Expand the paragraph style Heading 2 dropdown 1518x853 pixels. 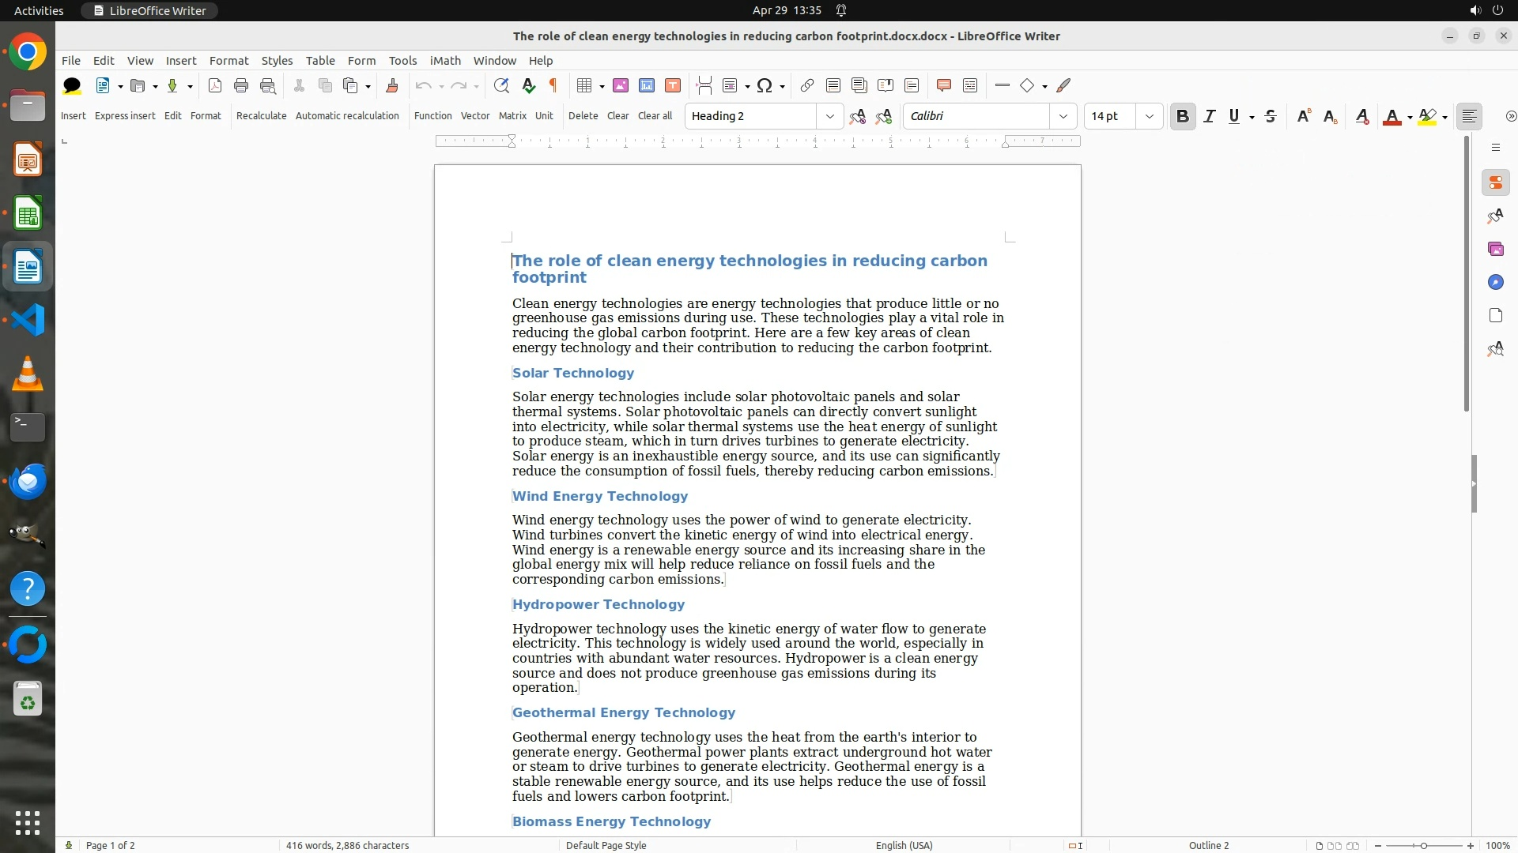829,116
